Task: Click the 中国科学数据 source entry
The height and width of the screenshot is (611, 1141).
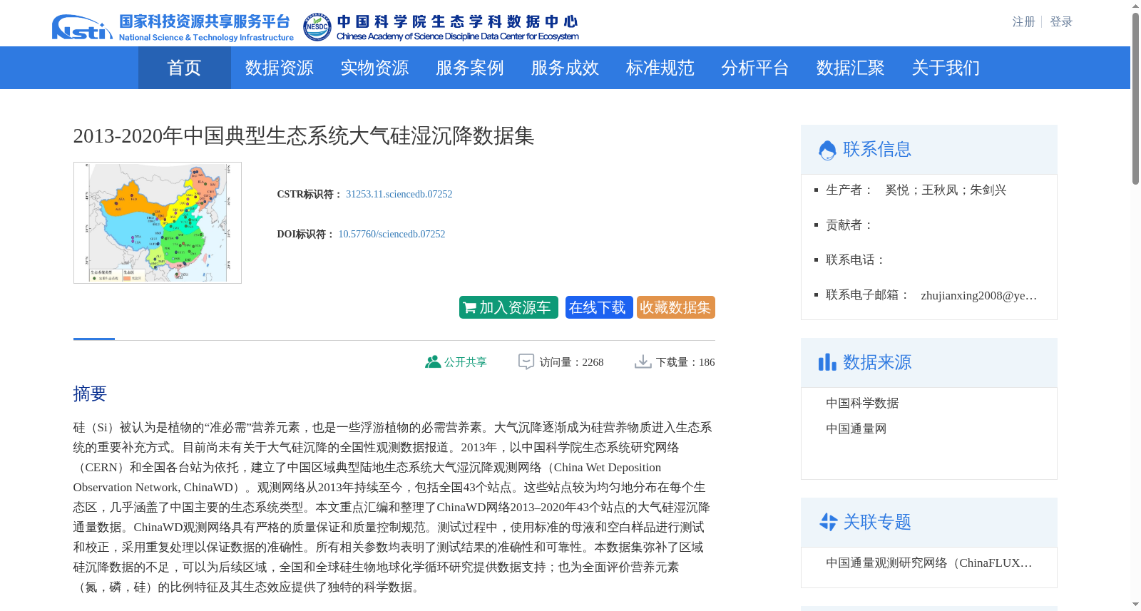Action: click(862, 404)
